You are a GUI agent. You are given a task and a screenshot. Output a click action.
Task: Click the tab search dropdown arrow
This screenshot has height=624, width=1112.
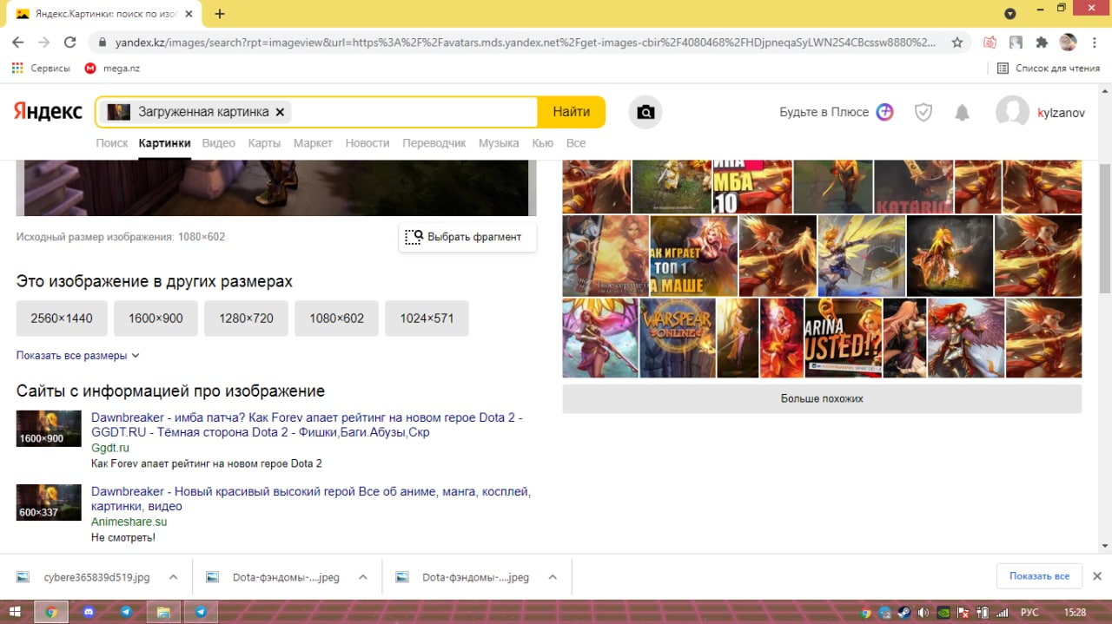pyautogui.click(x=1010, y=14)
